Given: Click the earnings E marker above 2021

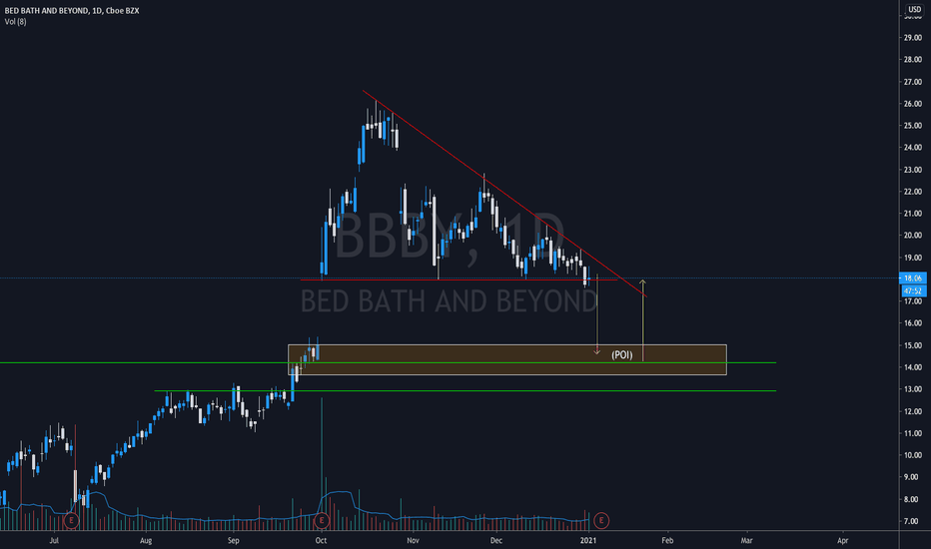Looking at the screenshot, I should (x=601, y=520).
